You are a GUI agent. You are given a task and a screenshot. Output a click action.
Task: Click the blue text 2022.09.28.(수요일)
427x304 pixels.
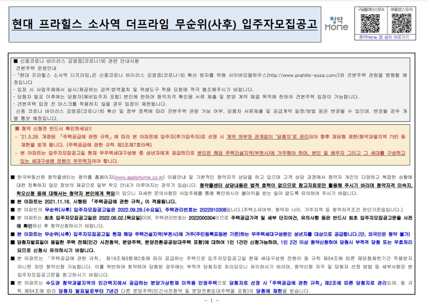point(140,209)
